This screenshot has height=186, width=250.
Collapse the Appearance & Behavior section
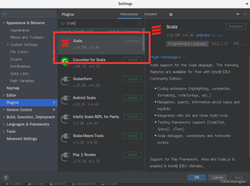pos(4,23)
